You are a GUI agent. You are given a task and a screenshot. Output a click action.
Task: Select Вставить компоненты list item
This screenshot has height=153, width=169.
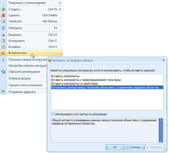[107, 76]
